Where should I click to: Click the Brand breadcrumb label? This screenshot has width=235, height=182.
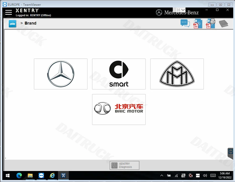pos(30,23)
